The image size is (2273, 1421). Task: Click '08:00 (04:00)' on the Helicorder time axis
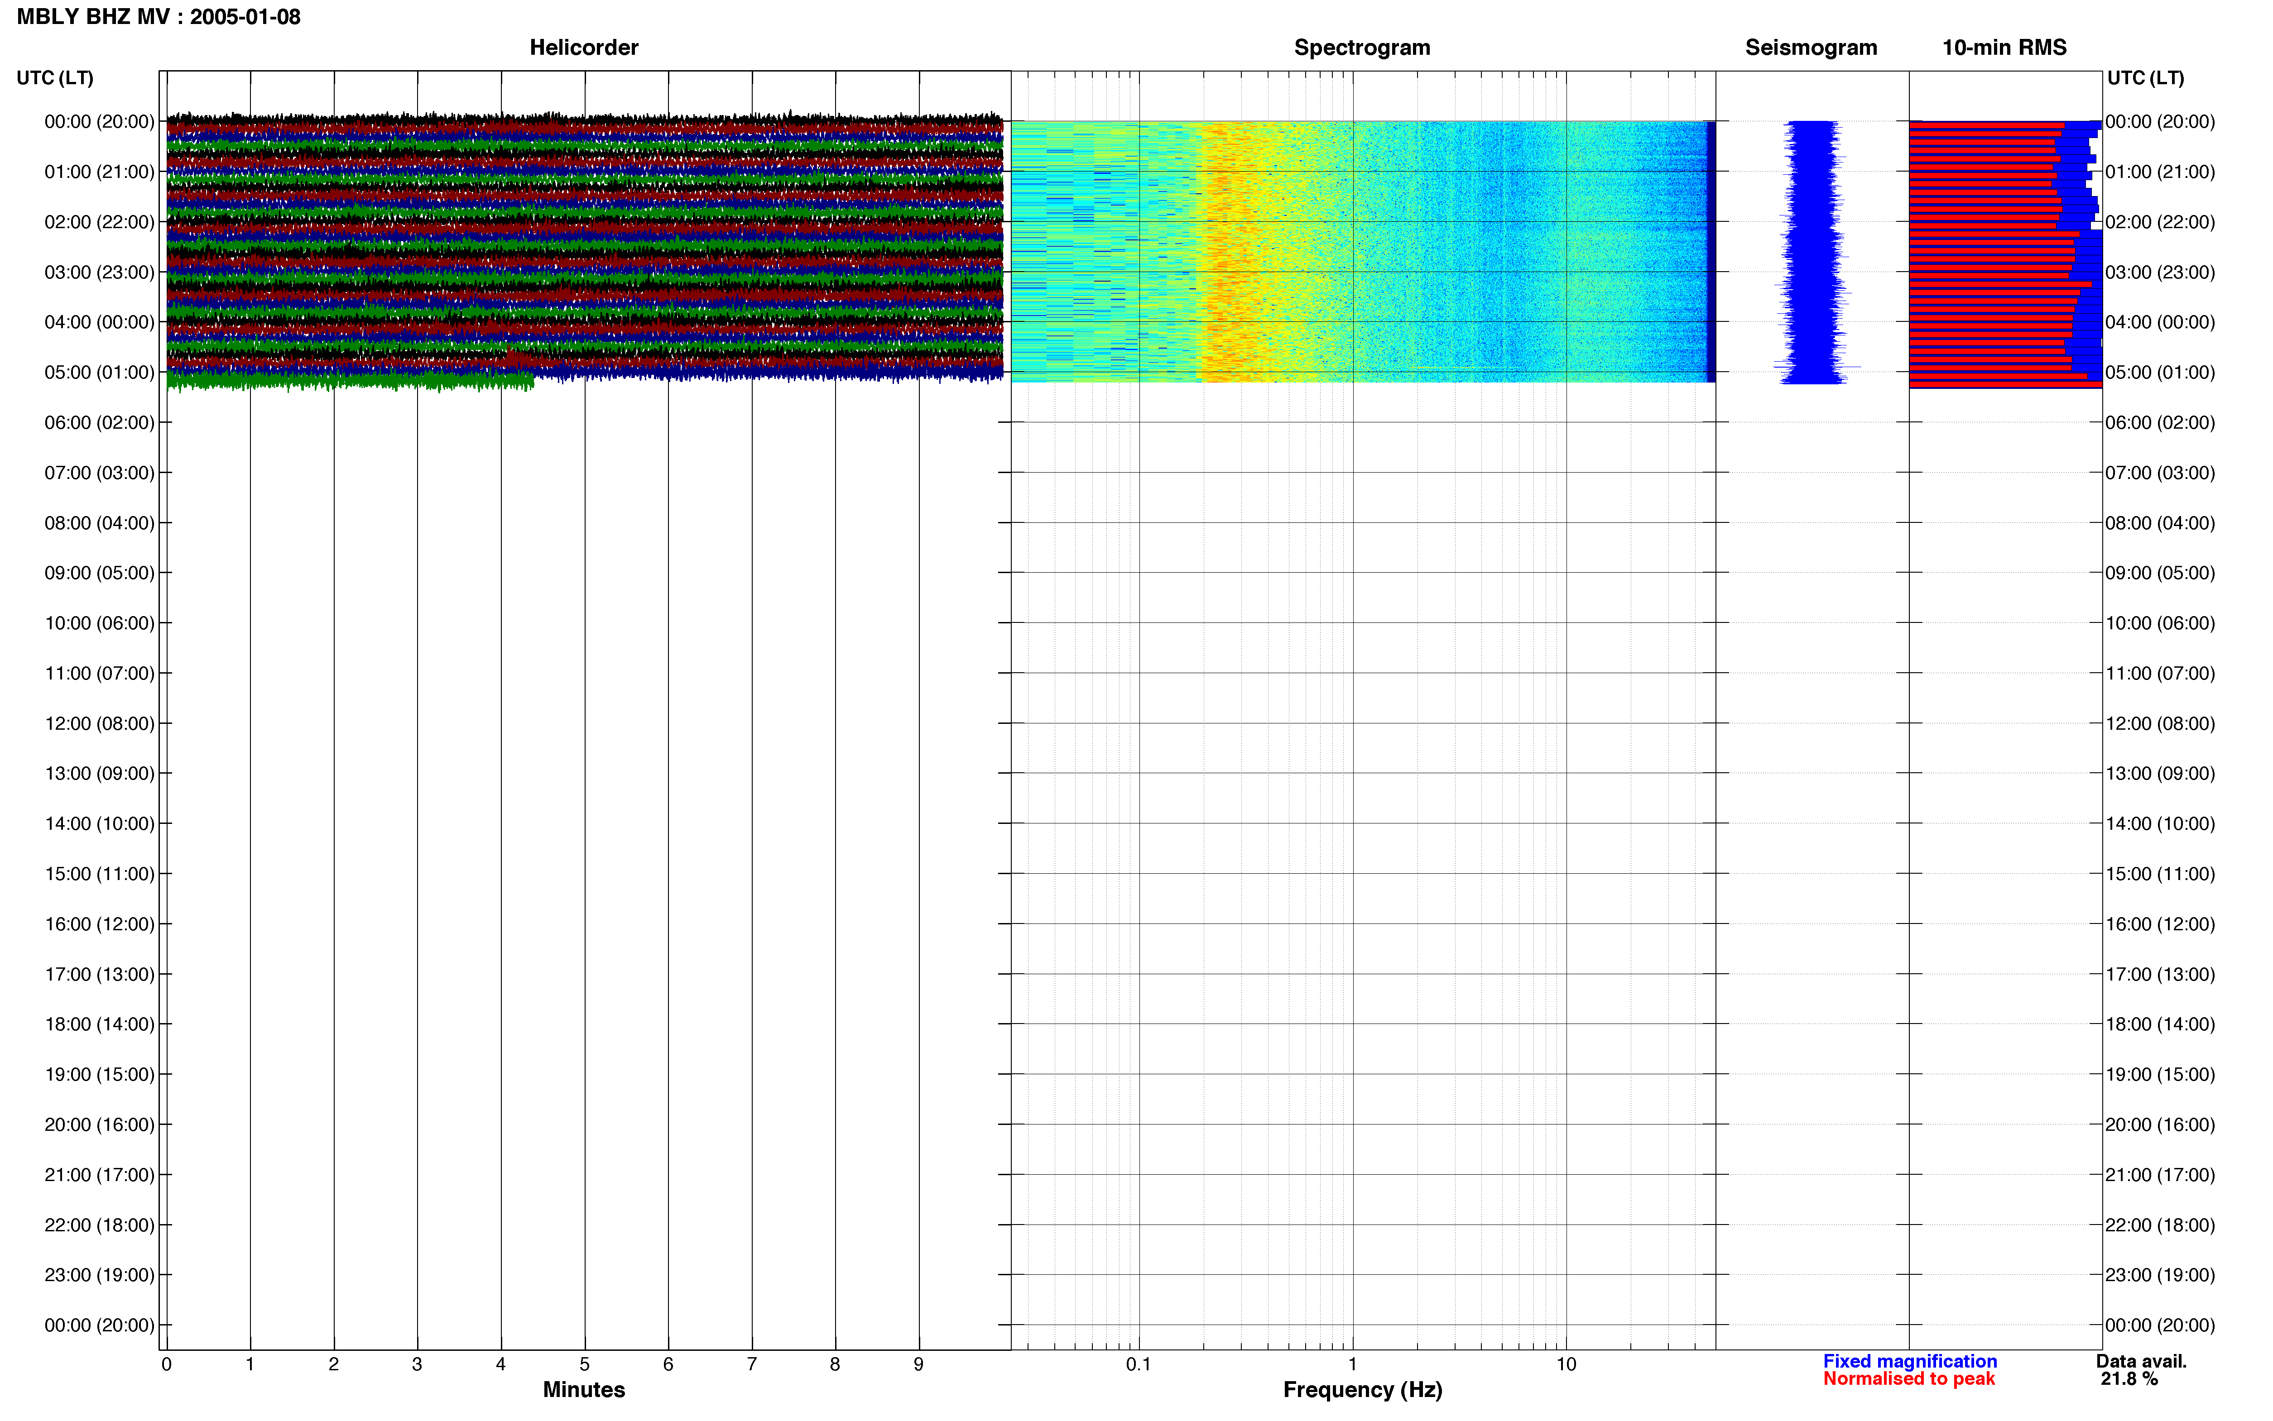[100, 522]
